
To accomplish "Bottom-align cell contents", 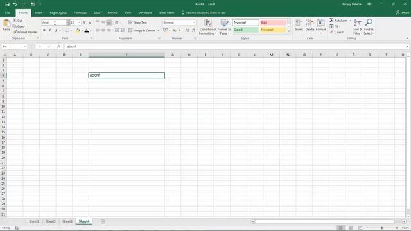I will (109, 22).
